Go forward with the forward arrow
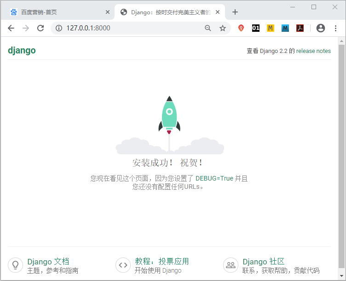 coord(26,28)
